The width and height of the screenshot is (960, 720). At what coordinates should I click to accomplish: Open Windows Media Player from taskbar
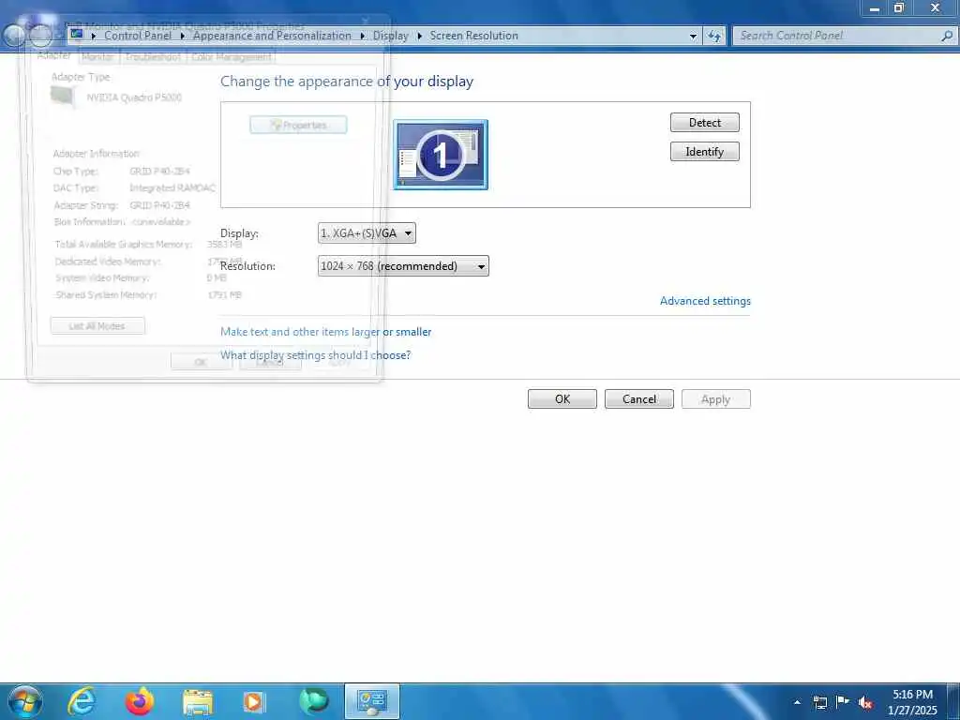tap(254, 701)
